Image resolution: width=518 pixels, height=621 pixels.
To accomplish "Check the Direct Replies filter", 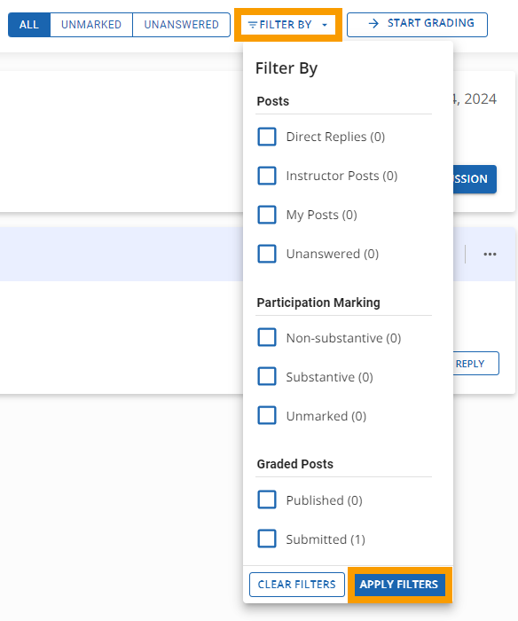I will [x=267, y=137].
